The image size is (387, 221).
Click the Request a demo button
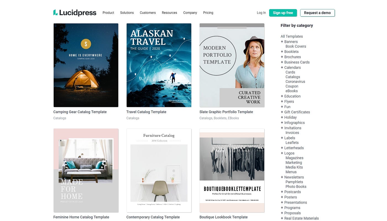[317, 13]
